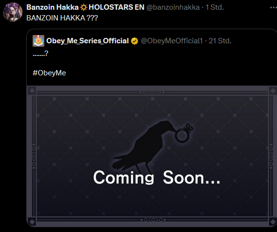The image size is (277, 232).
Task: Click the diamond ring silhouette
Action: click(184, 133)
